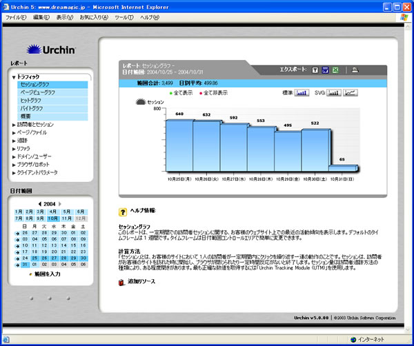The image size is (414, 346).
Task: Switch to SVG bar chart view
Action: tap(334, 92)
